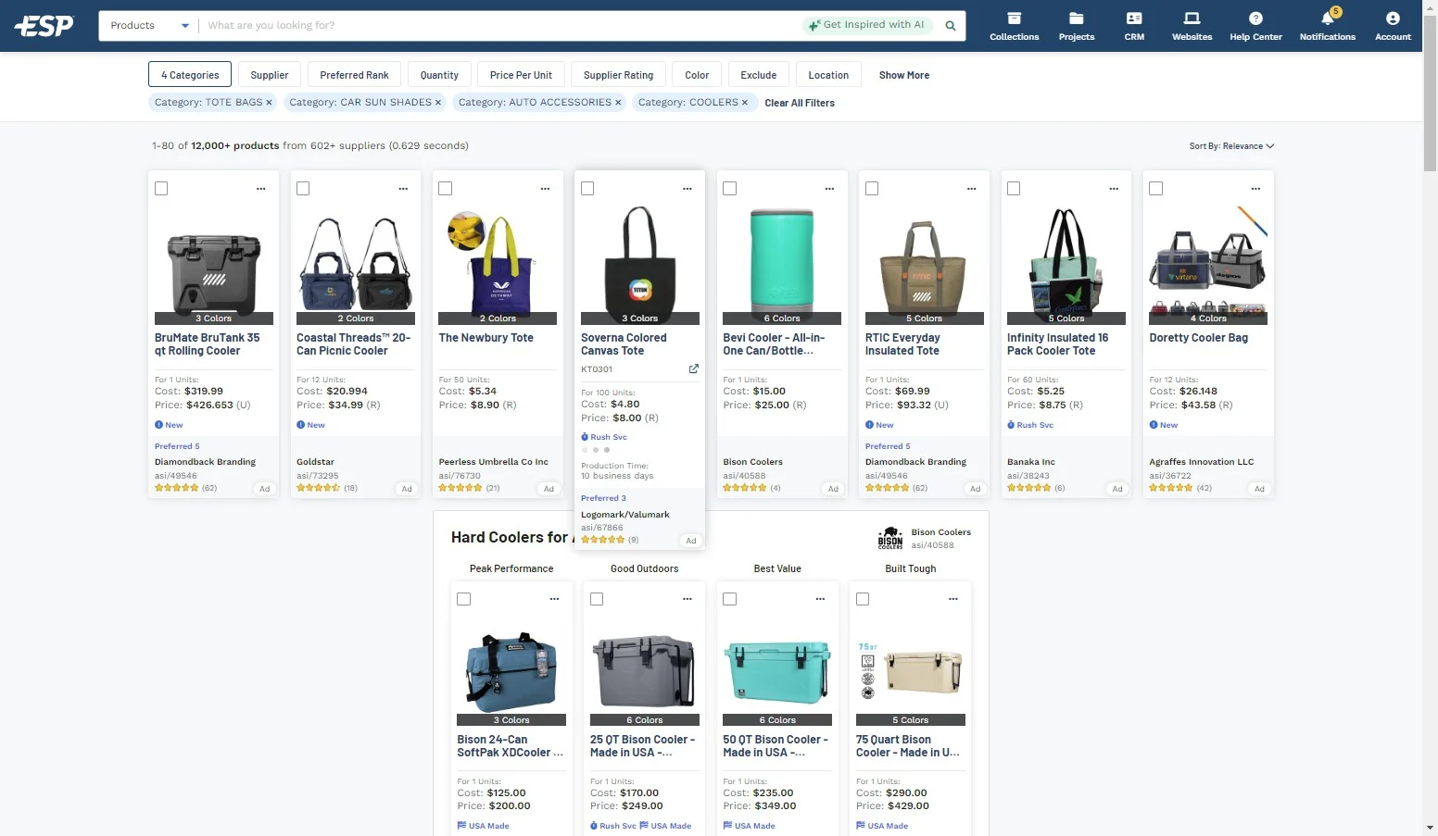
Task: Open the Help Center icon
Action: [x=1255, y=19]
